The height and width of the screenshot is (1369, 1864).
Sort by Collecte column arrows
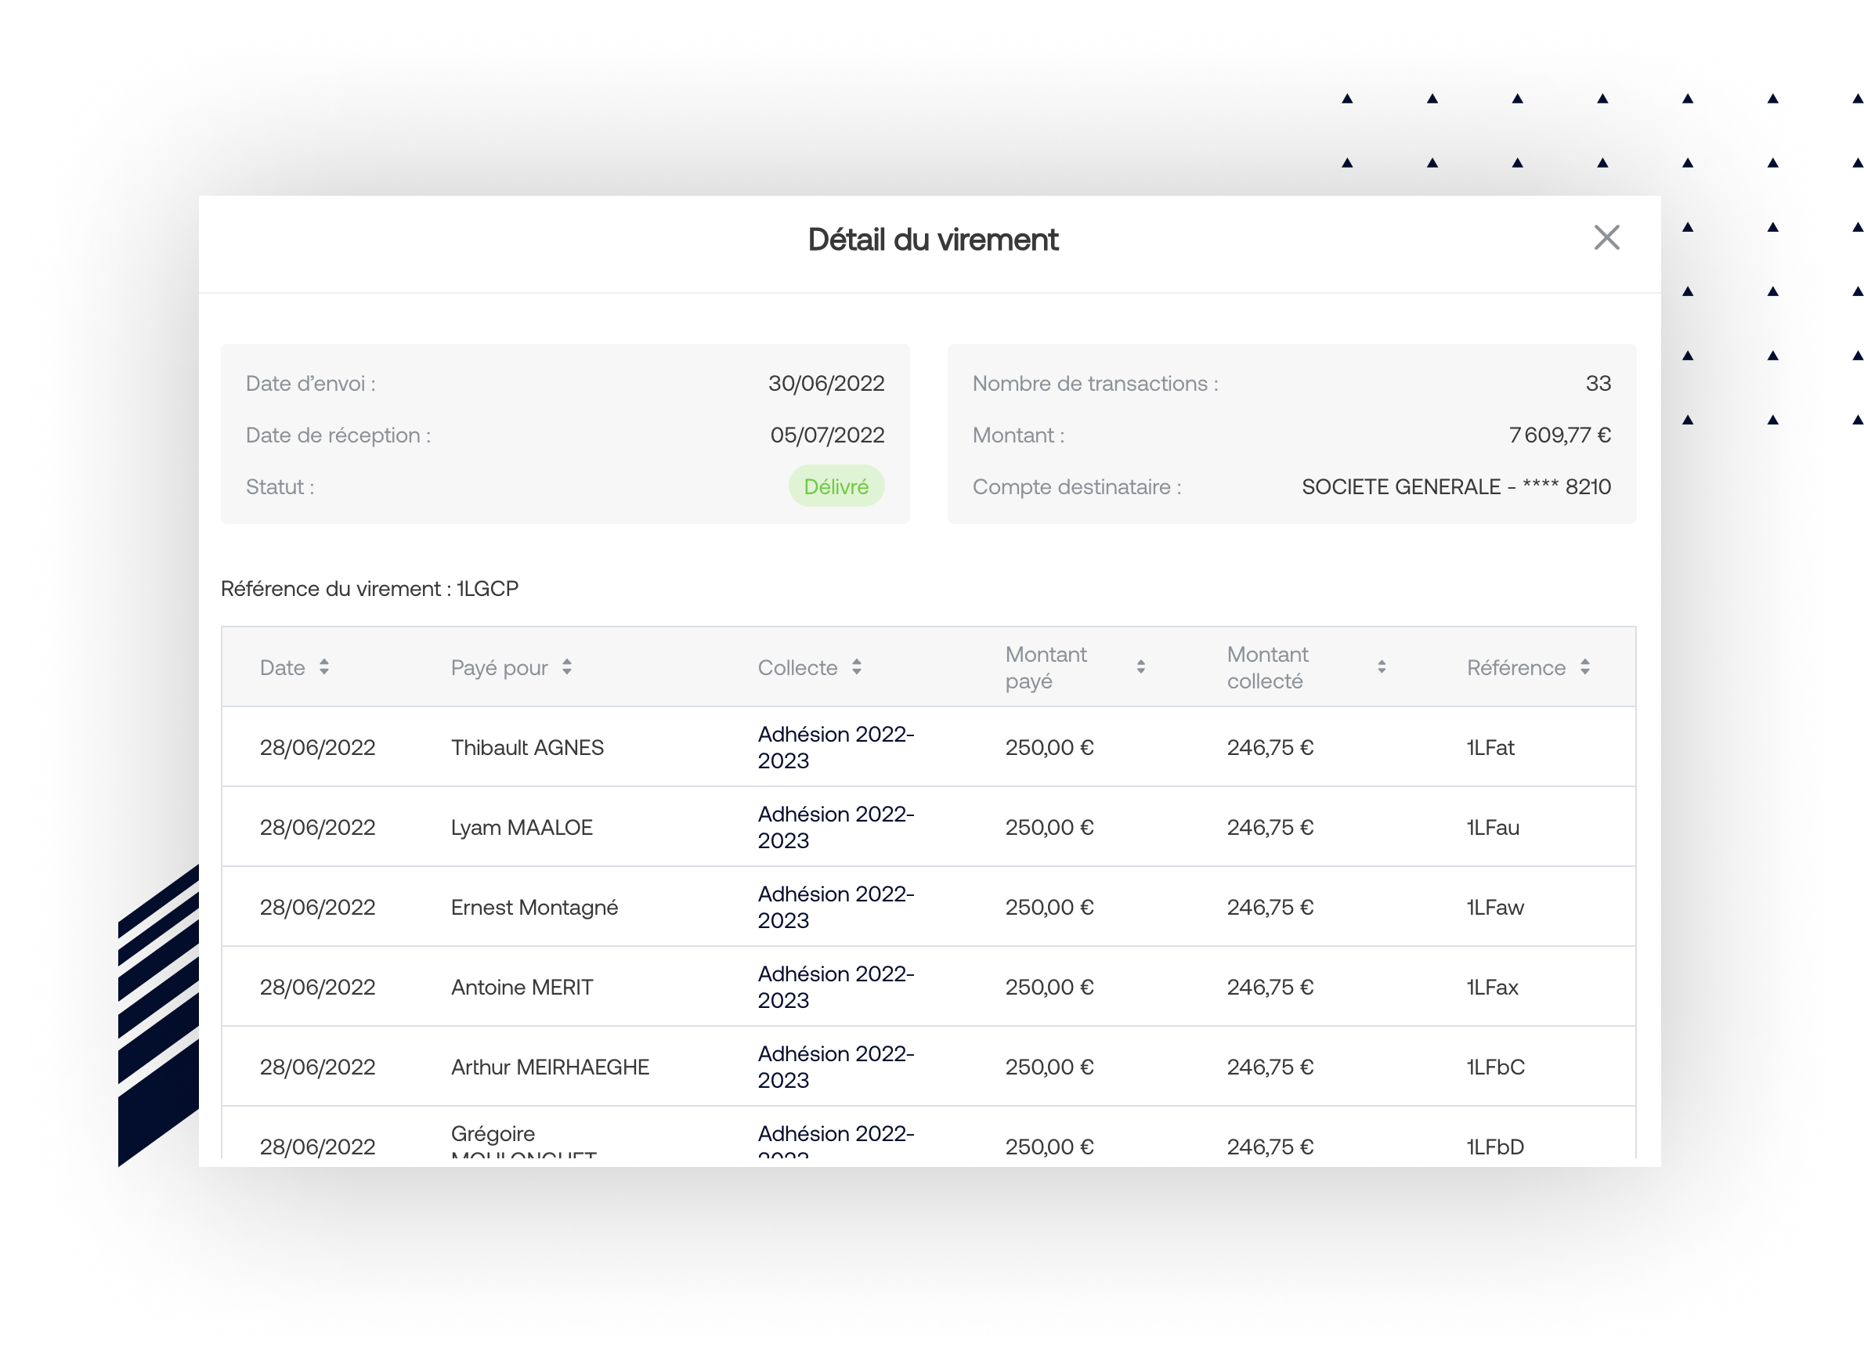click(856, 666)
